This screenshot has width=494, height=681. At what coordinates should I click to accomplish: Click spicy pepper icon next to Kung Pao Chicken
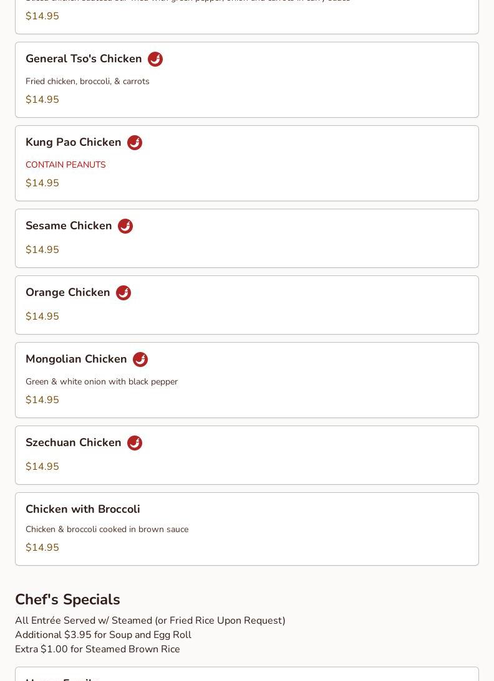click(135, 143)
